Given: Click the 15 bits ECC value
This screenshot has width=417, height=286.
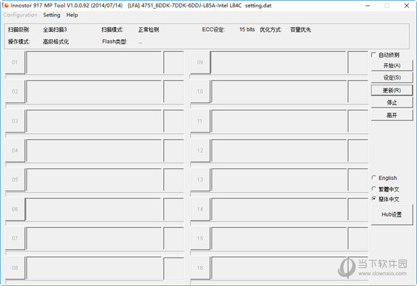Looking at the screenshot, I should pyautogui.click(x=247, y=29).
